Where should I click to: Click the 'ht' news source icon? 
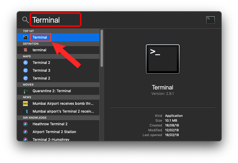pos(25,111)
